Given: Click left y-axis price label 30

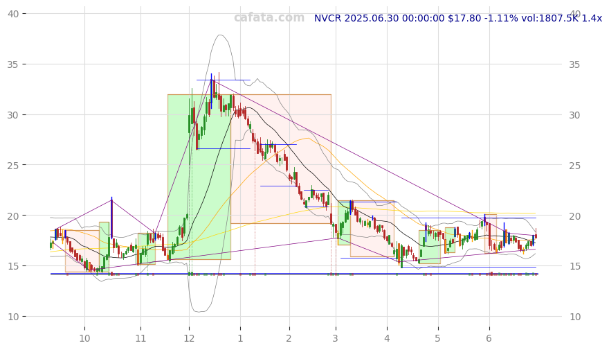Looking at the screenshot, I should point(13,115).
